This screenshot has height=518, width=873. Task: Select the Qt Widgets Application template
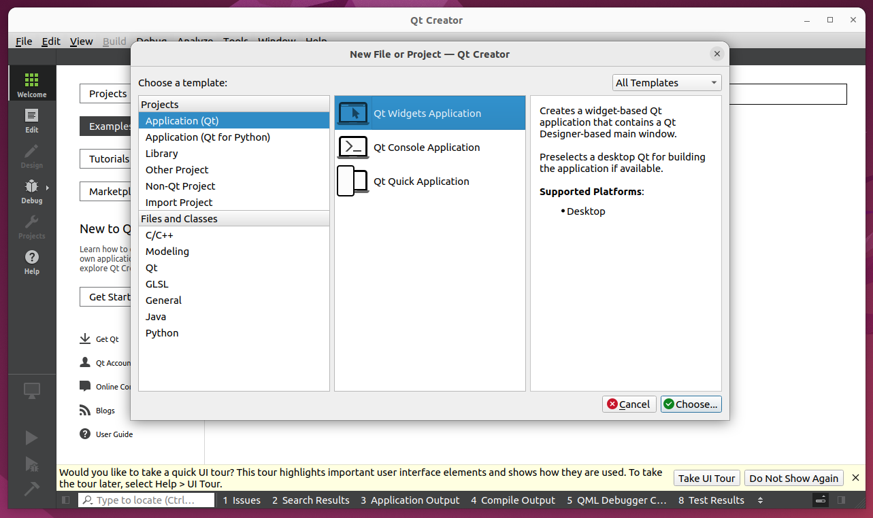click(x=430, y=113)
